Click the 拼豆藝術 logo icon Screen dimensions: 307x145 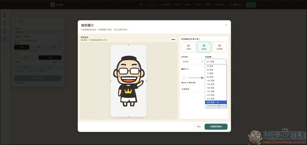click(52, 5)
